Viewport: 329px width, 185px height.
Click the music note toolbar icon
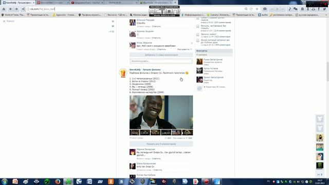click(290, 9)
